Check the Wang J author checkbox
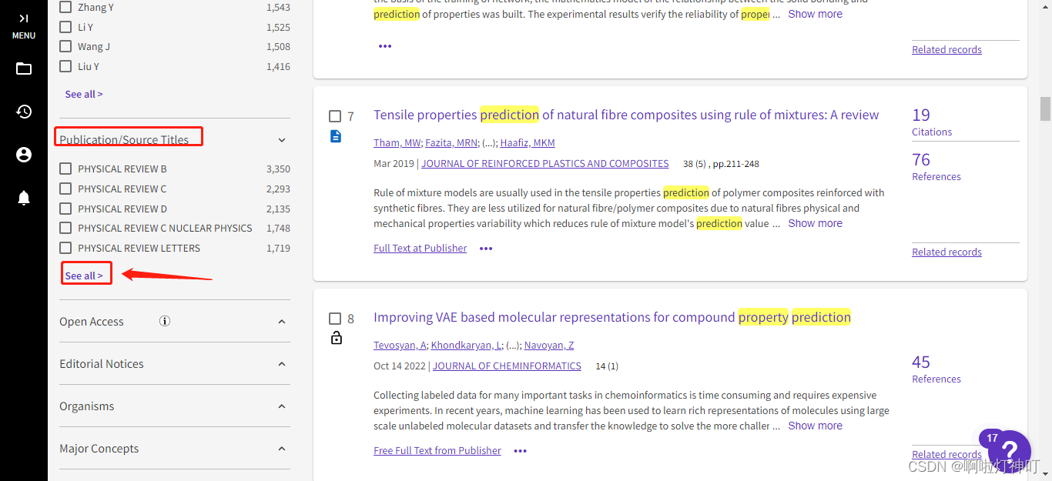 coord(65,47)
